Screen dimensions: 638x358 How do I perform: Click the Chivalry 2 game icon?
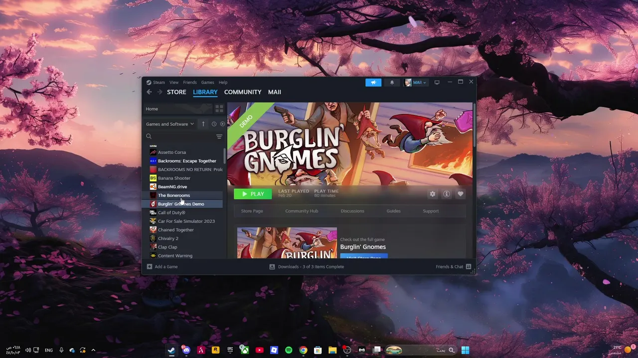(153, 238)
